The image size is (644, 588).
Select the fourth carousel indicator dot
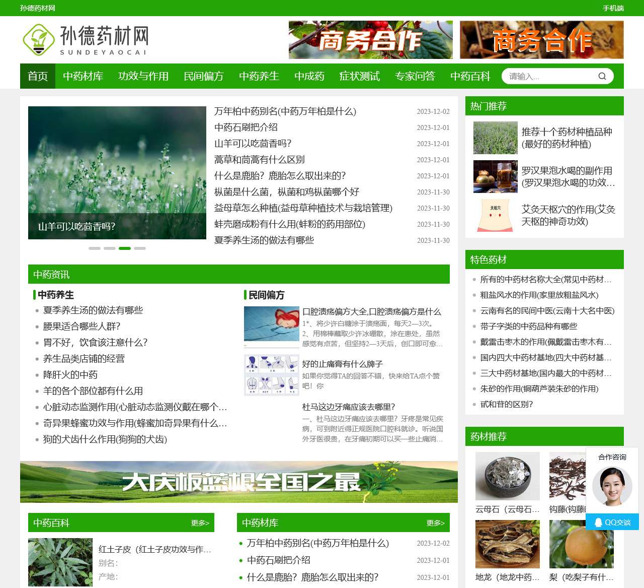click(141, 248)
